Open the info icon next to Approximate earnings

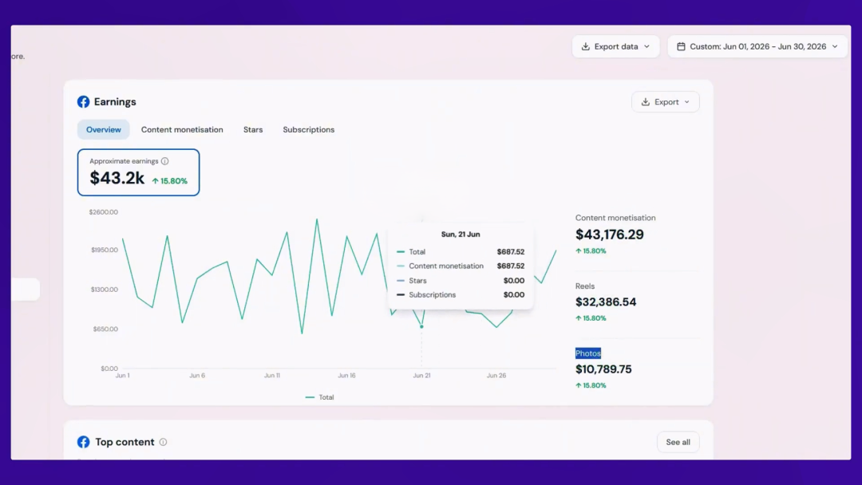[x=165, y=161]
